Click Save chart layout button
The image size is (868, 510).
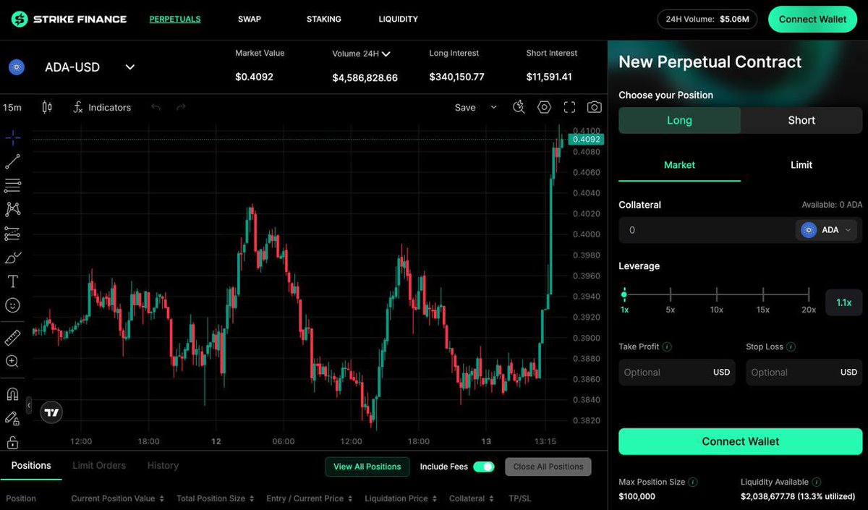[465, 107]
